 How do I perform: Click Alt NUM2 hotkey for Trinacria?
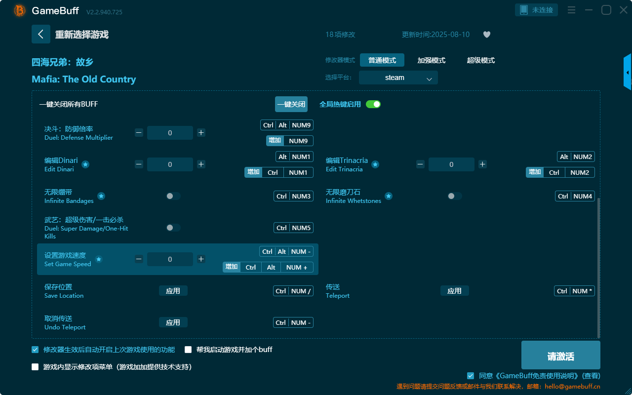click(x=576, y=157)
